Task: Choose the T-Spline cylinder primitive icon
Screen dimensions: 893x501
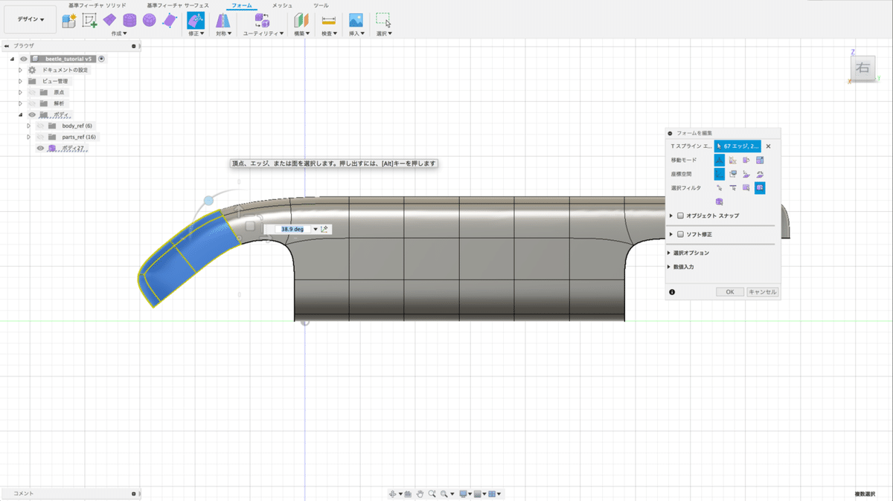Action: (130, 21)
